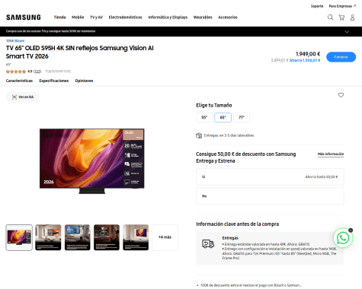
Task: Open the Wearables menu
Action: click(x=203, y=17)
